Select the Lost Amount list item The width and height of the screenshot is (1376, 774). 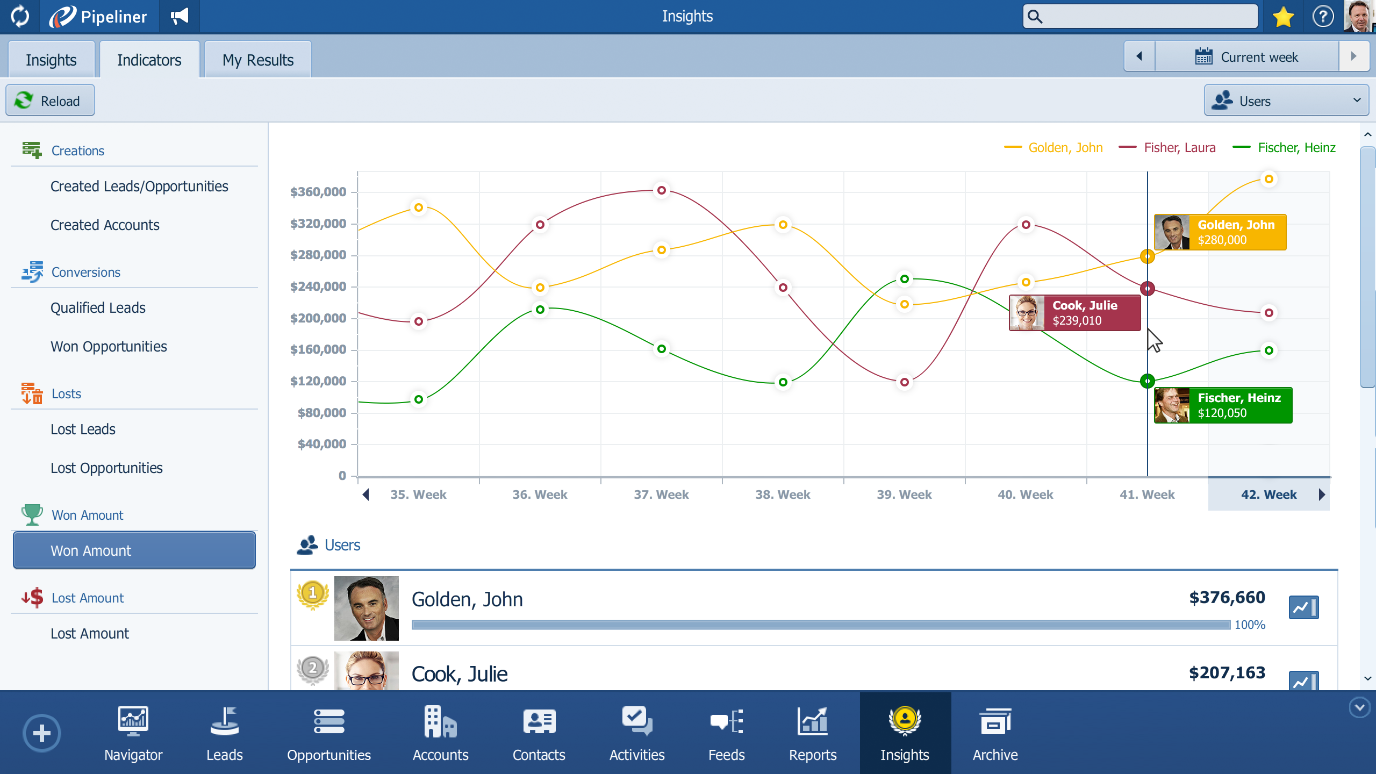[90, 634]
